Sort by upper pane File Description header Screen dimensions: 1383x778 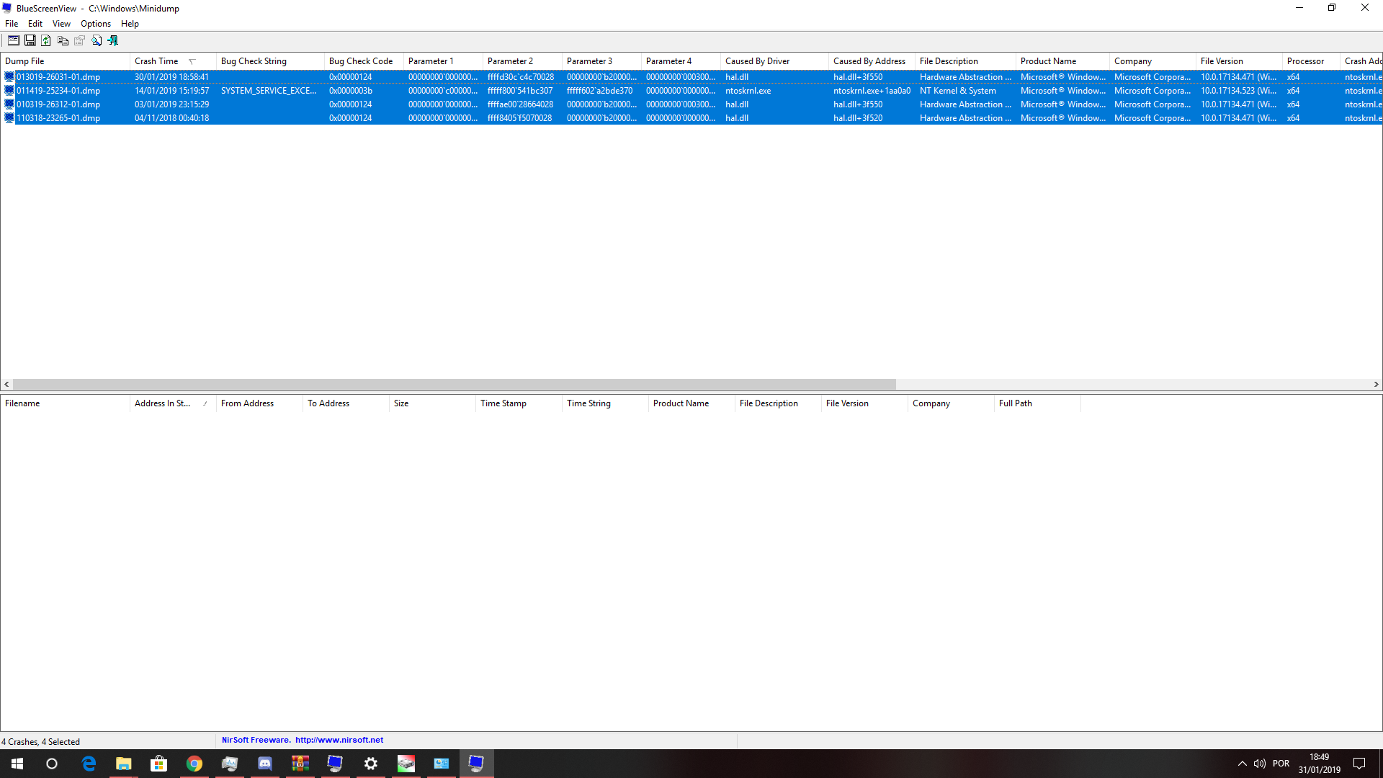tap(965, 61)
